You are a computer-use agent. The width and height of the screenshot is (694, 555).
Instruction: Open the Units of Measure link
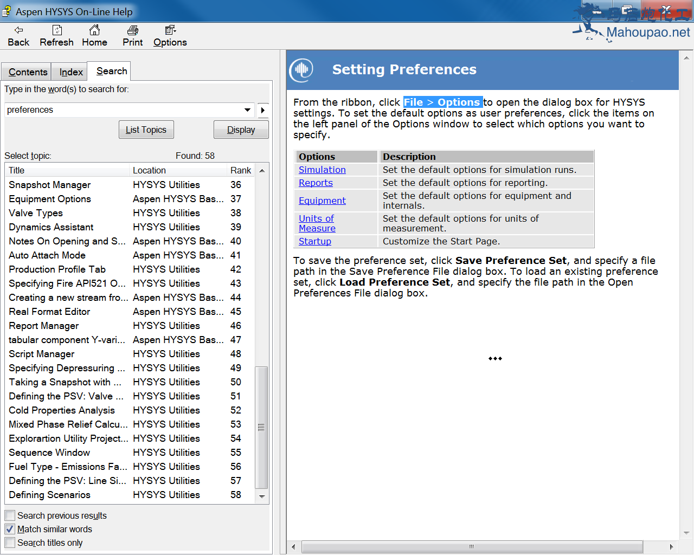[x=317, y=223]
